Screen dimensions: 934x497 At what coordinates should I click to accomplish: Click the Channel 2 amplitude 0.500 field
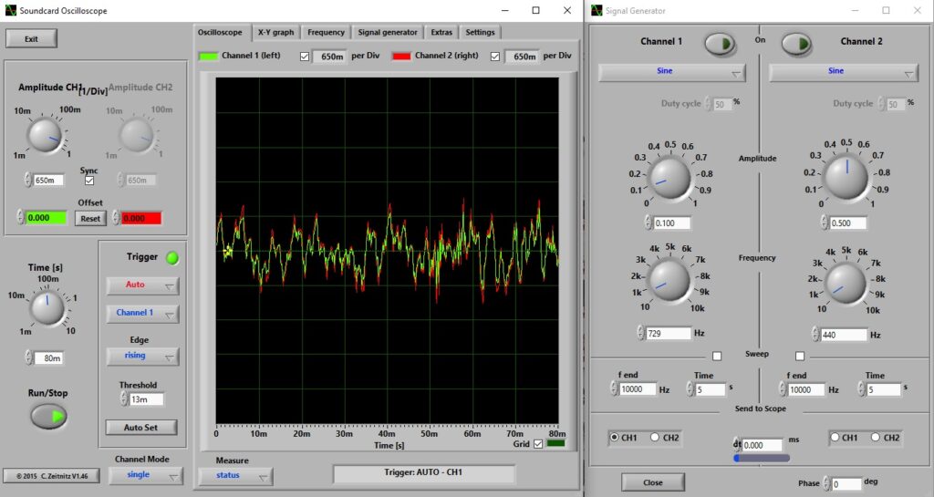[x=848, y=223]
